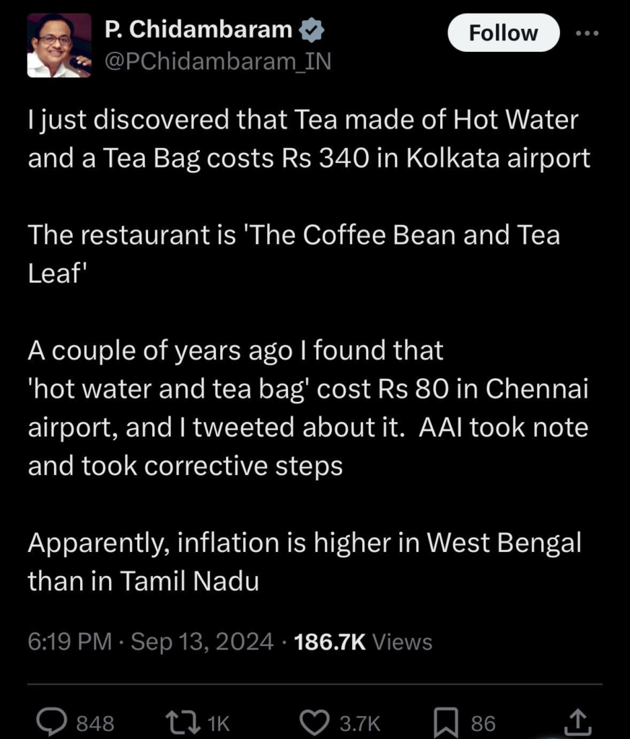Image resolution: width=630 pixels, height=739 pixels.
Task: Click the 848 replies count
Action: click(95, 723)
